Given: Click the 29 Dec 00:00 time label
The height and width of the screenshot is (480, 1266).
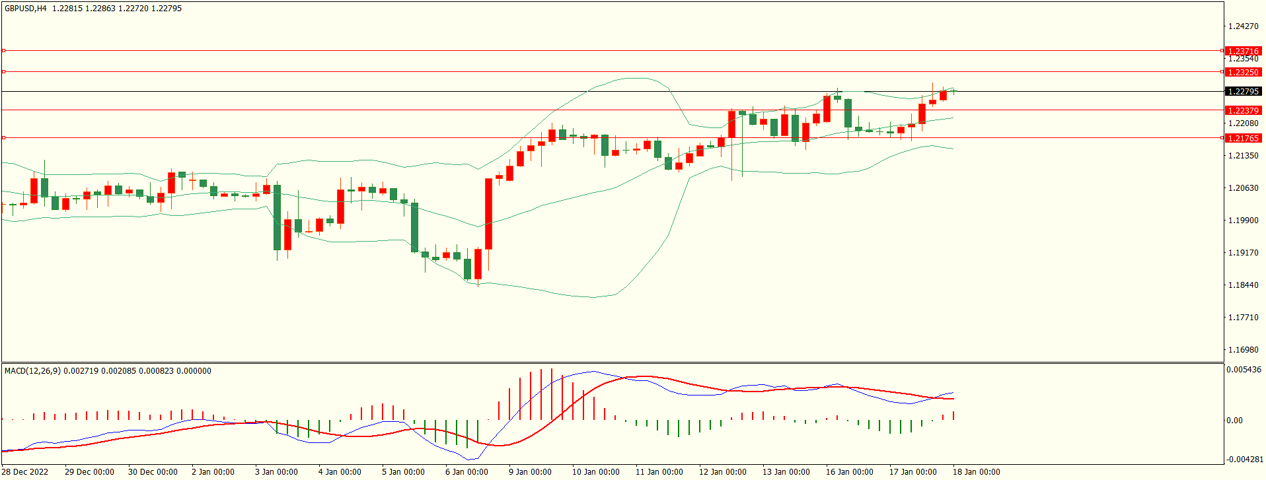Looking at the screenshot, I should pos(89,472).
